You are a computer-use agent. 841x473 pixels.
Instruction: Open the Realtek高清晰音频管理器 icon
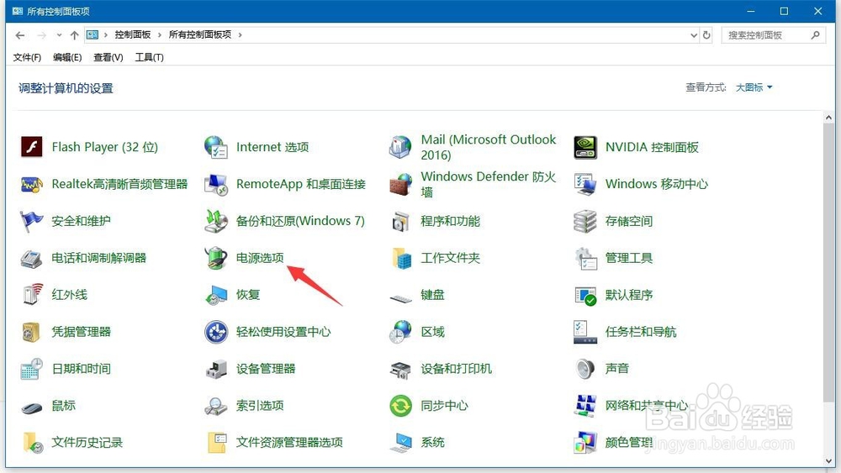[32, 184]
